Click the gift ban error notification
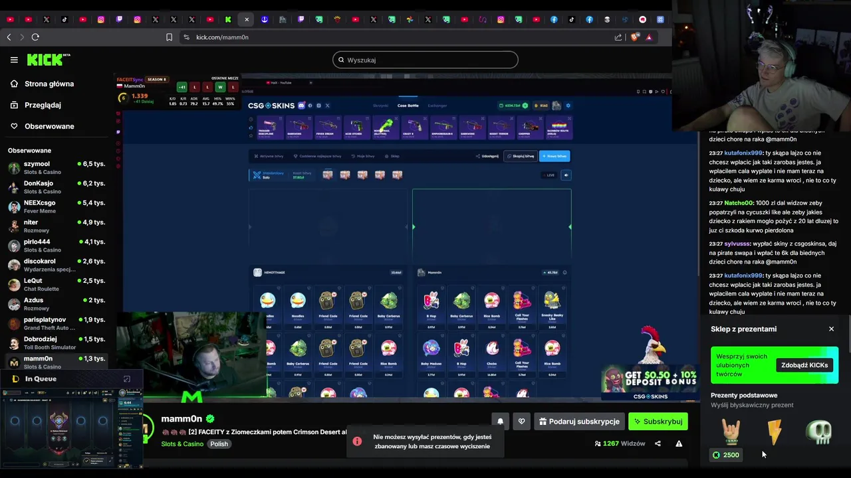851x478 pixels. click(x=425, y=441)
